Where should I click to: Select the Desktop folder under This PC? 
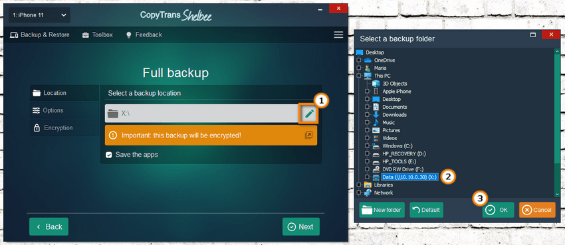click(x=392, y=100)
